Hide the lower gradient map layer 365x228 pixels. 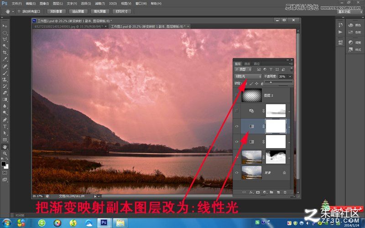click(x=237, y=141)
